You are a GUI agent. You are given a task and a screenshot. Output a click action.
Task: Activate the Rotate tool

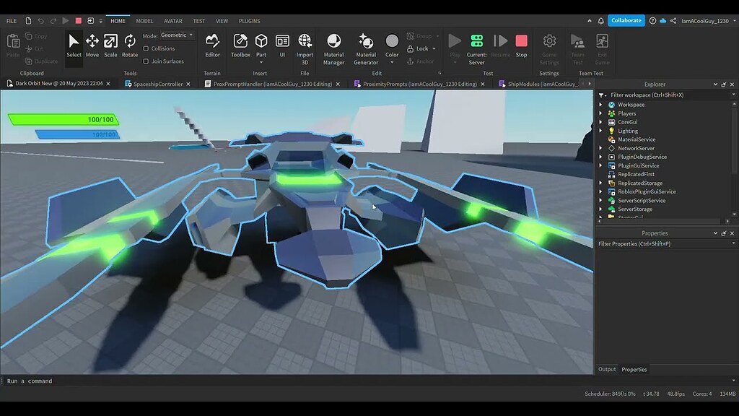129,45
